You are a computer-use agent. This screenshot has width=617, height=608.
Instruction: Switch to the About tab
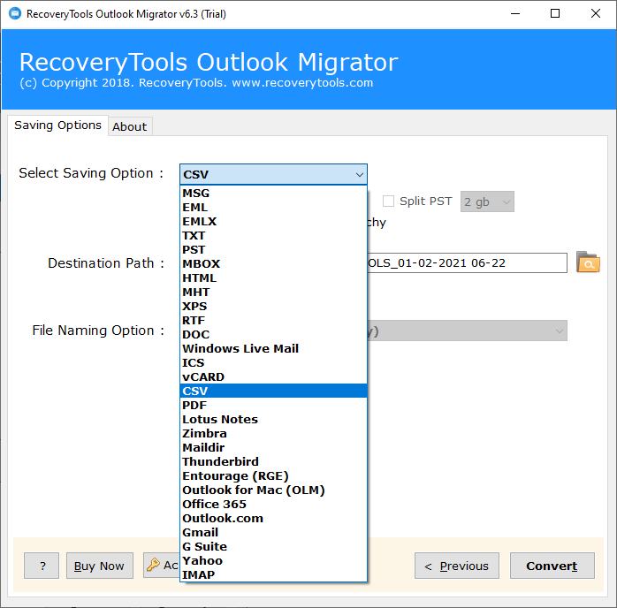coord(129,126)
